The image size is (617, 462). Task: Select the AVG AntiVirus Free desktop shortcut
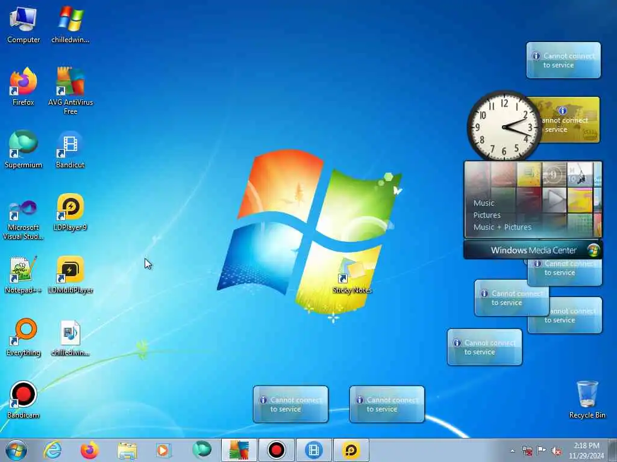coord(70,90)
